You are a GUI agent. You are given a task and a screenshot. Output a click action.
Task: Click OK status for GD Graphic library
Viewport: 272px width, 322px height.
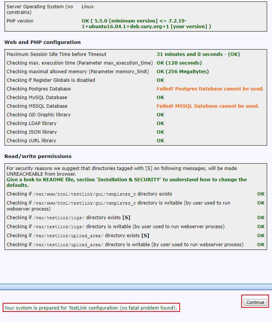160,114
